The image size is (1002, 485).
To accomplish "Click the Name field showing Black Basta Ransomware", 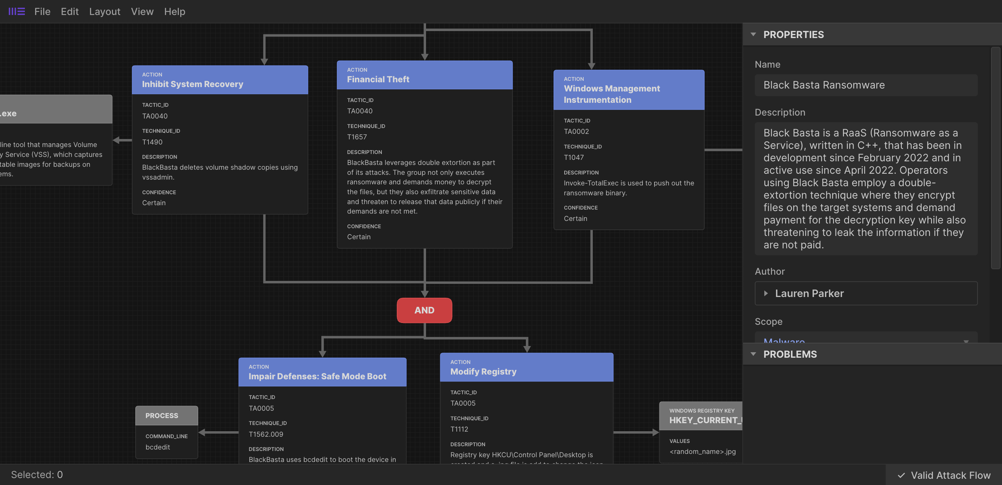I will [x=866, y=85].
